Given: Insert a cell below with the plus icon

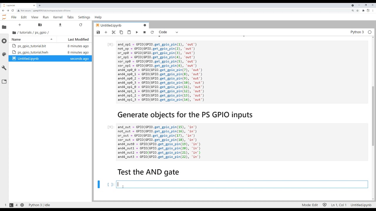Looking at the screenshot, I should coord(106,32).
